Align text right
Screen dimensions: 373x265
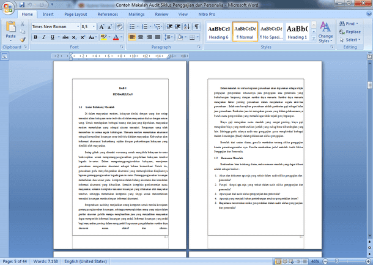click(x=149, y=37)
